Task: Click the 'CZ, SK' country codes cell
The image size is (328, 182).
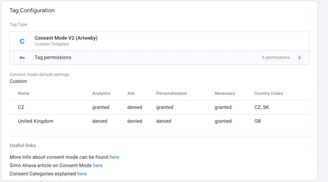Action: [x=262, y=107]
